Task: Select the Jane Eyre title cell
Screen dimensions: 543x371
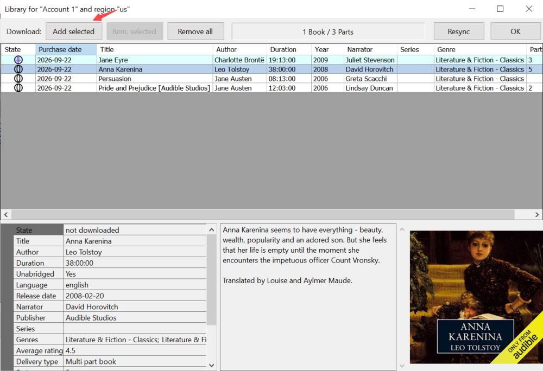Action: (155, 60)
